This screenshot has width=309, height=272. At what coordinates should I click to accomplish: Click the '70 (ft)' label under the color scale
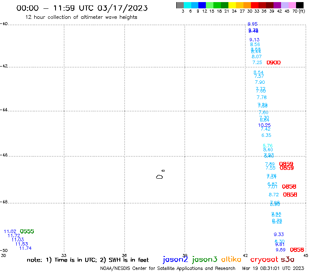point(299,11)
